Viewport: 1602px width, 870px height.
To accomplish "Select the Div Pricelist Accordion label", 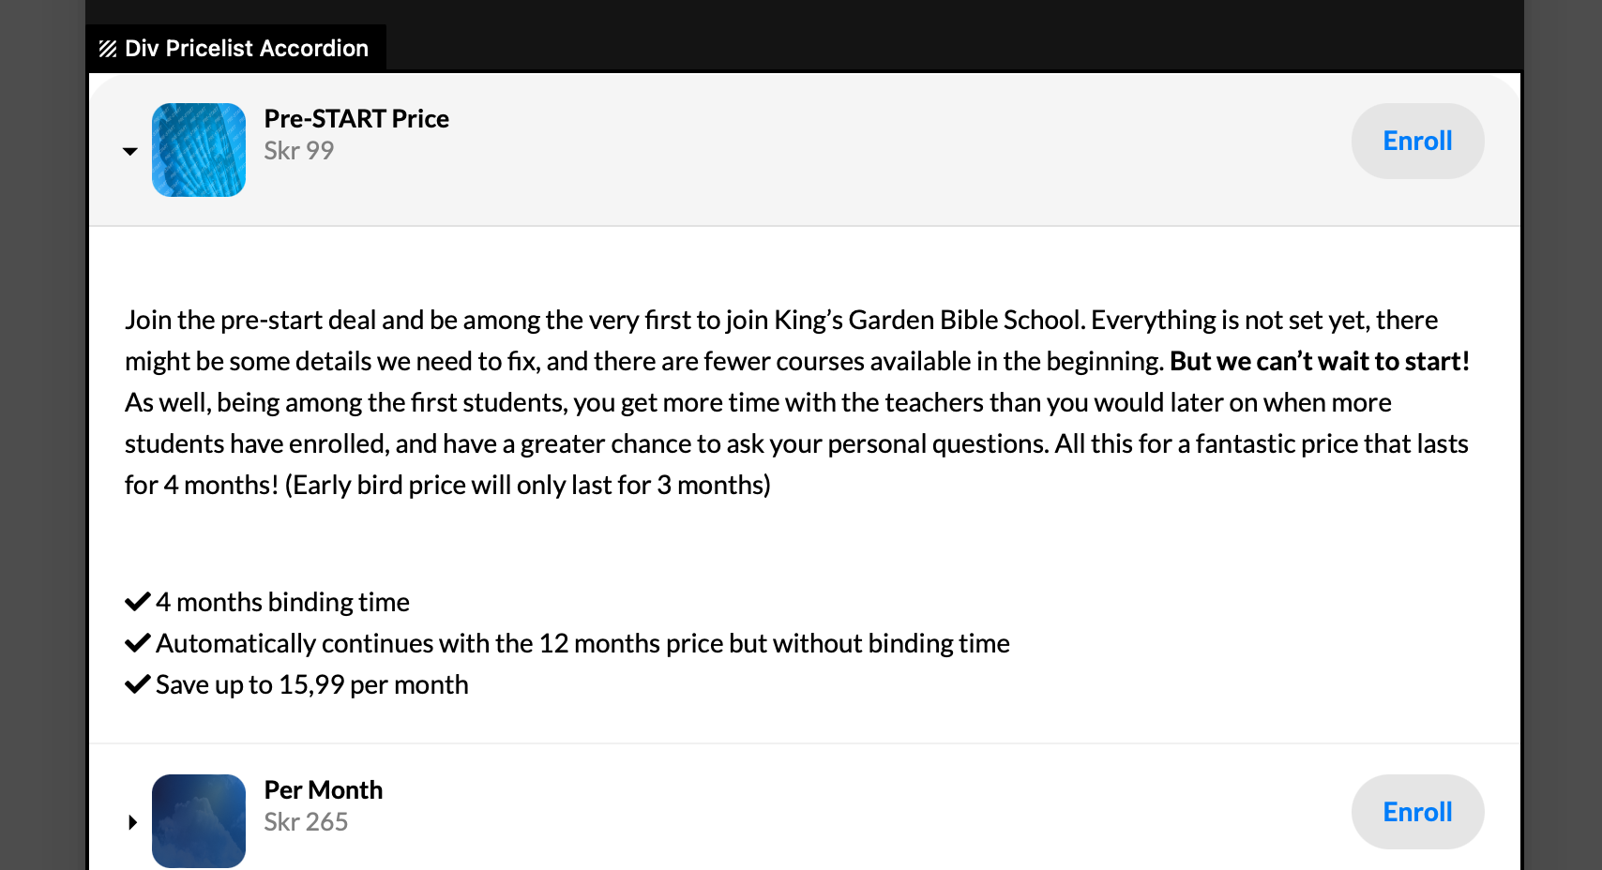I will [246, 49].
